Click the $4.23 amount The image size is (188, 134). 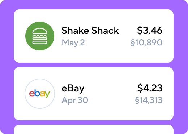150,88
